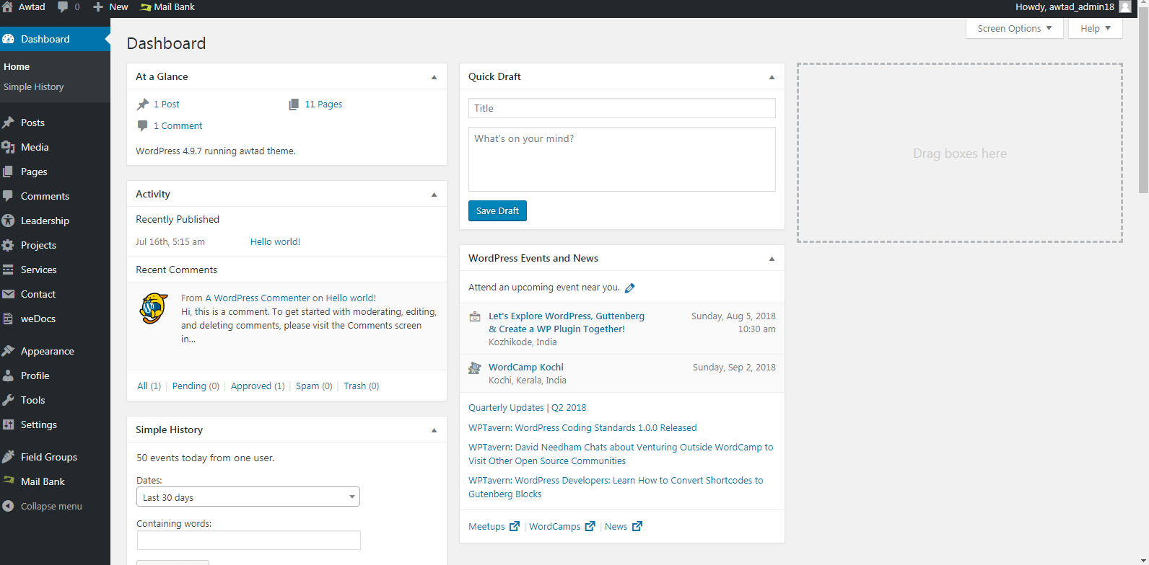Open the News external link
The width and height of the screenshot is (1149, 565).
pos(624,527)
